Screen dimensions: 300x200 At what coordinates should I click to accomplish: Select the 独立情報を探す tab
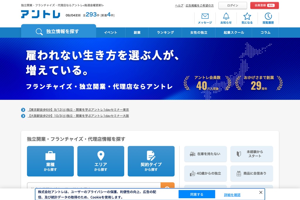coord(59,31)
